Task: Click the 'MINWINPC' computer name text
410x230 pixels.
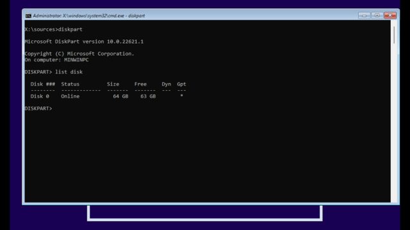Action: pos(76,59)
